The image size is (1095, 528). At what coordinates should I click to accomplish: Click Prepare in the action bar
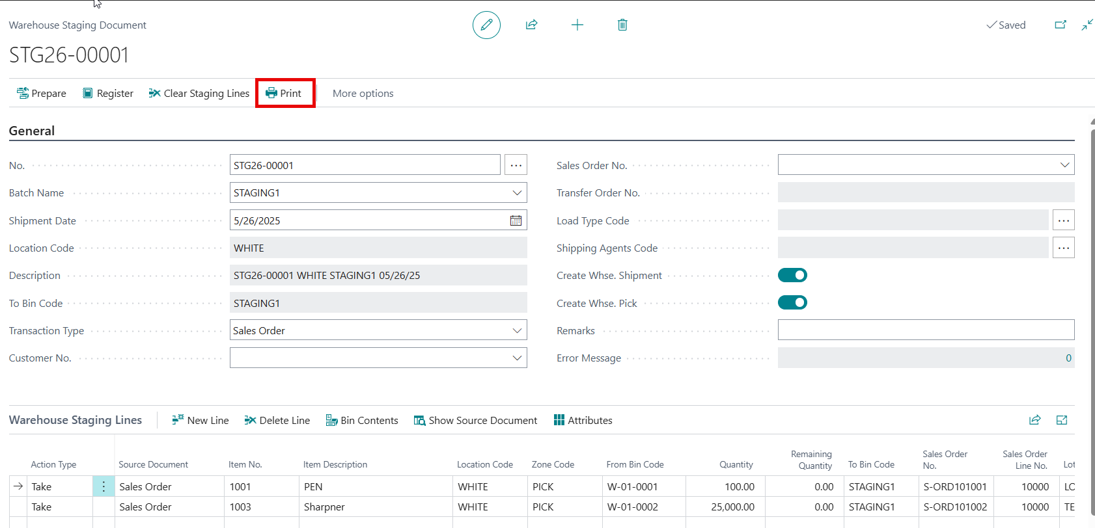click(x=42, y=94)
